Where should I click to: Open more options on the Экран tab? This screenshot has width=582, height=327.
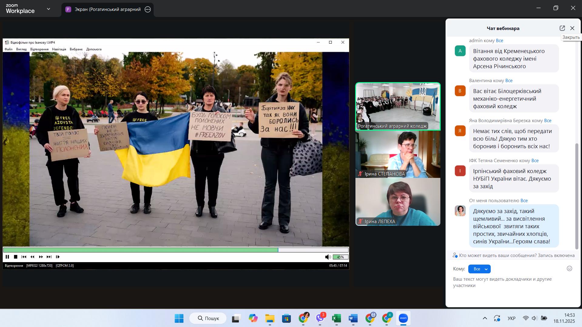[x=148, y=9]
